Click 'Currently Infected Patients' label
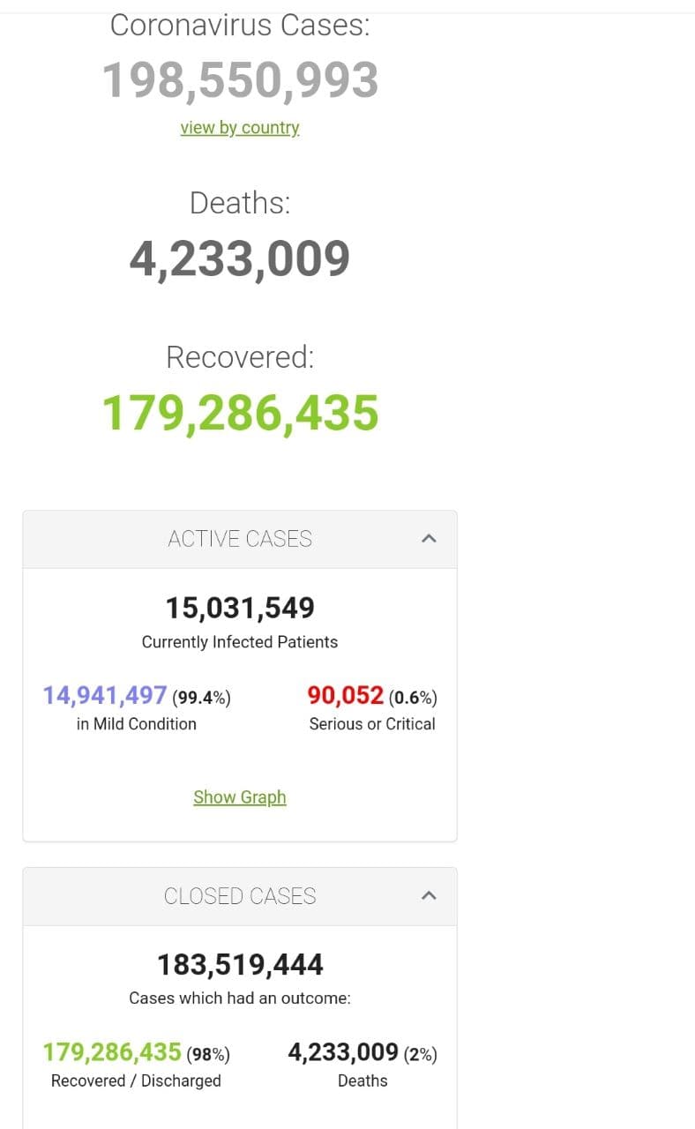This screenshot has width=695, height=1129. point(240,642)
